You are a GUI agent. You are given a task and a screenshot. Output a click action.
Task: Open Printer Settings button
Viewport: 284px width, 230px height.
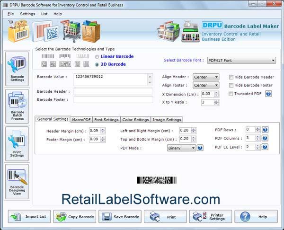[211, 217]
